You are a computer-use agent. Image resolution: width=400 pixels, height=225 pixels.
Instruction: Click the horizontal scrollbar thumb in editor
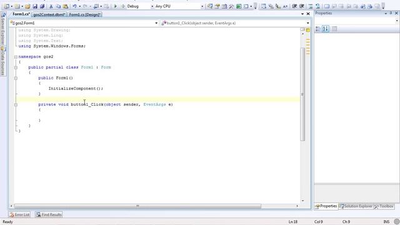137,206
